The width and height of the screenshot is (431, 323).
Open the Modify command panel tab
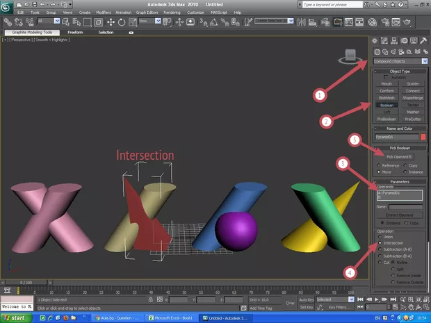coord(386,41)
